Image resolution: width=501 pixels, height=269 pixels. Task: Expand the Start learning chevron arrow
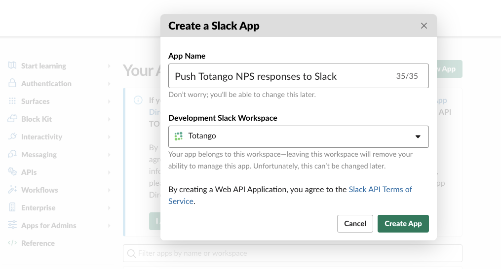tap(109, 66)
